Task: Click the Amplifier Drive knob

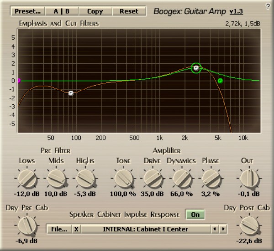Action: [x=152, y=178]
